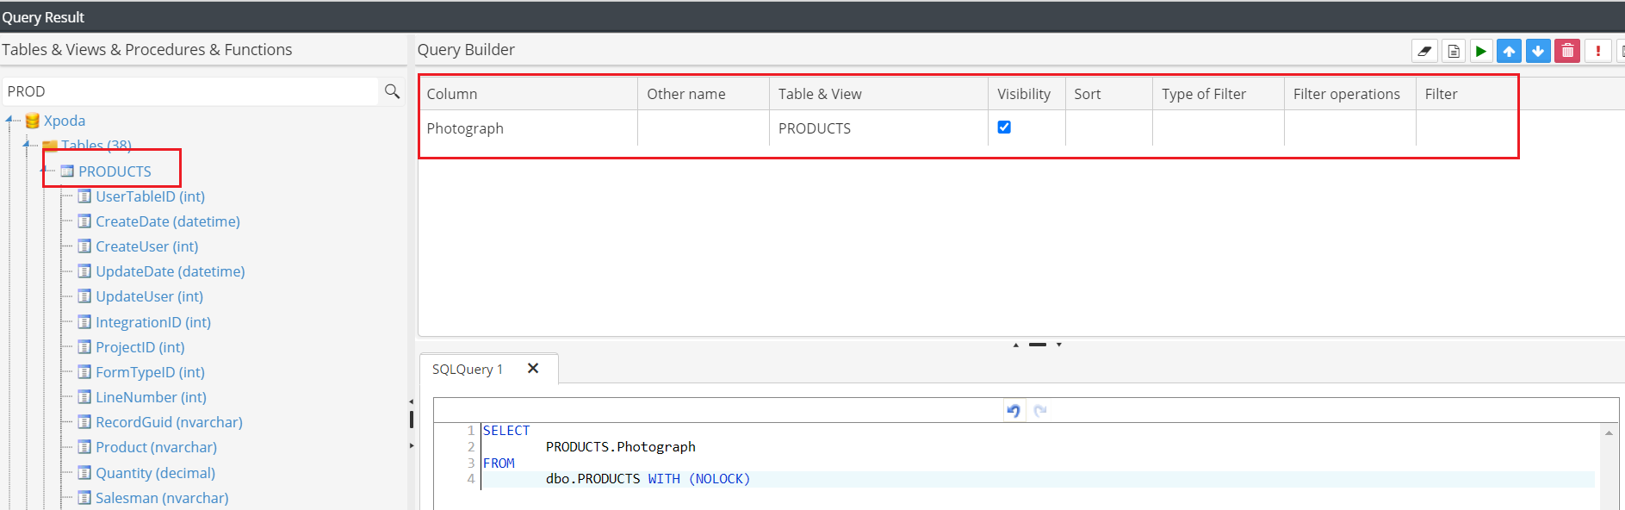
Task: Uncheck Visibility checkbox for Photograph row
Action: click(1004, 127)
